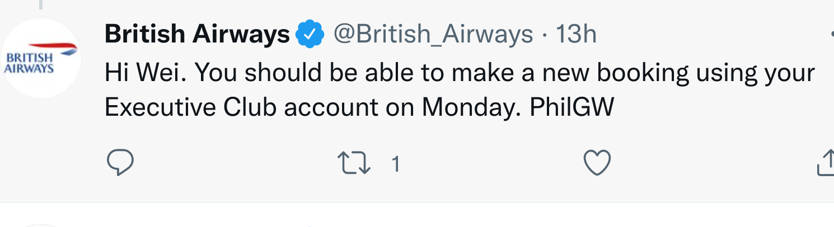Click the thread connector line above the avatar
The image size is (834, 227).
[41, 4]
